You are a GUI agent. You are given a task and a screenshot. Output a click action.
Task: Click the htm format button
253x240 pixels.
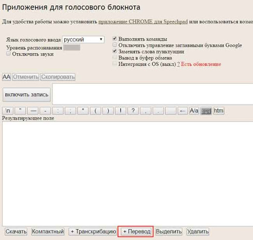pos(218,111)
